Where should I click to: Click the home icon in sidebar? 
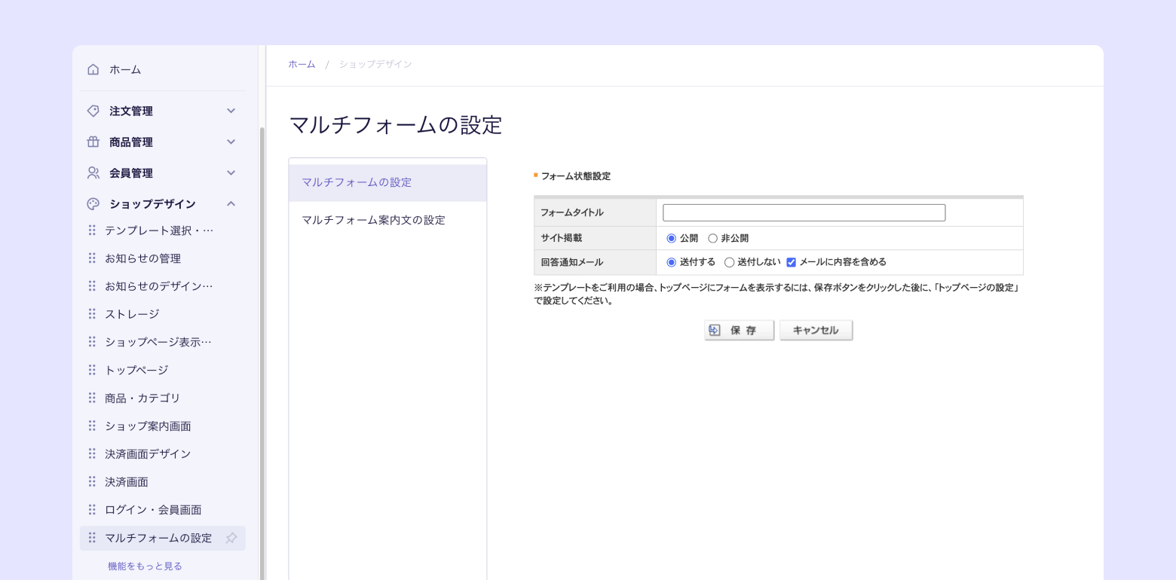point(93,69)
